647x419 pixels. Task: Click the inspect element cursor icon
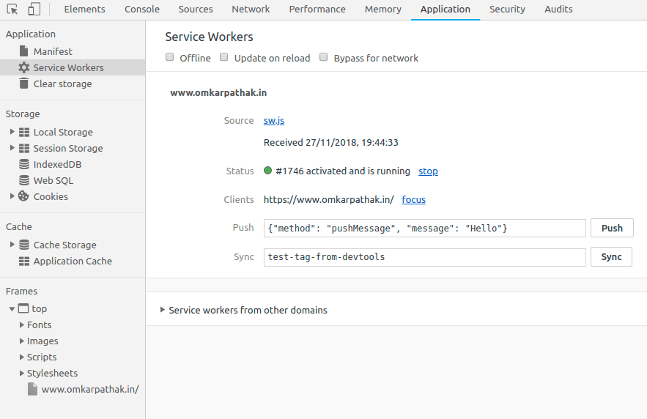tap(12, 10)
